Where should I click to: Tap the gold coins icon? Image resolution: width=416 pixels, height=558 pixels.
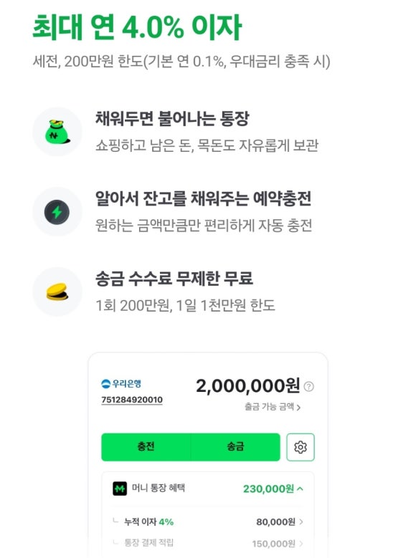[x=57, y=292]
